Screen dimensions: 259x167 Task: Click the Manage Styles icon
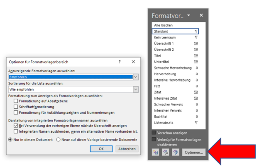point(176,152)
